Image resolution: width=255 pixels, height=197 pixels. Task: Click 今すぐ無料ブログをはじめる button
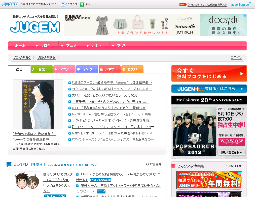[209, 73]
